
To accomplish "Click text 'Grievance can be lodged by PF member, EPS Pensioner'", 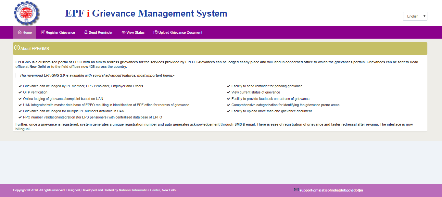I will [x=83, y=86].
